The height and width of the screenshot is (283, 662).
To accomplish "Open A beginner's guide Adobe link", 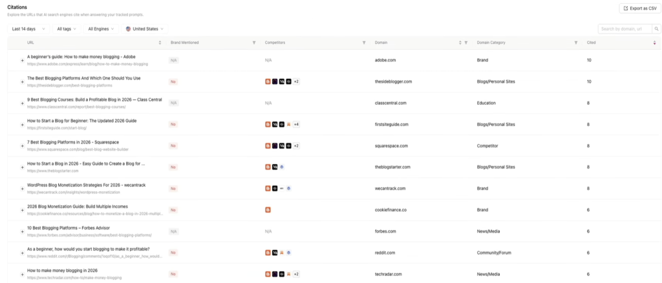I will (x=81, y=56).
